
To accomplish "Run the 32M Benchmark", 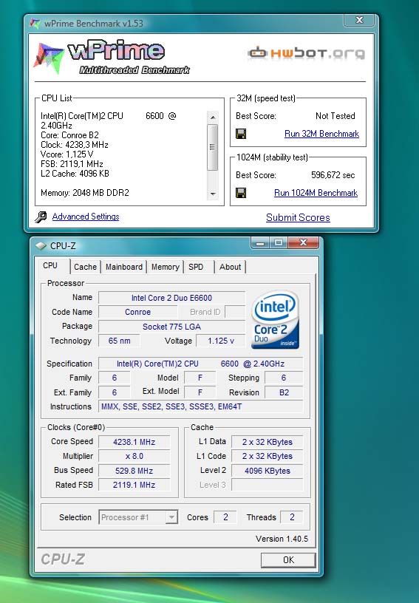I will [321, 134].
